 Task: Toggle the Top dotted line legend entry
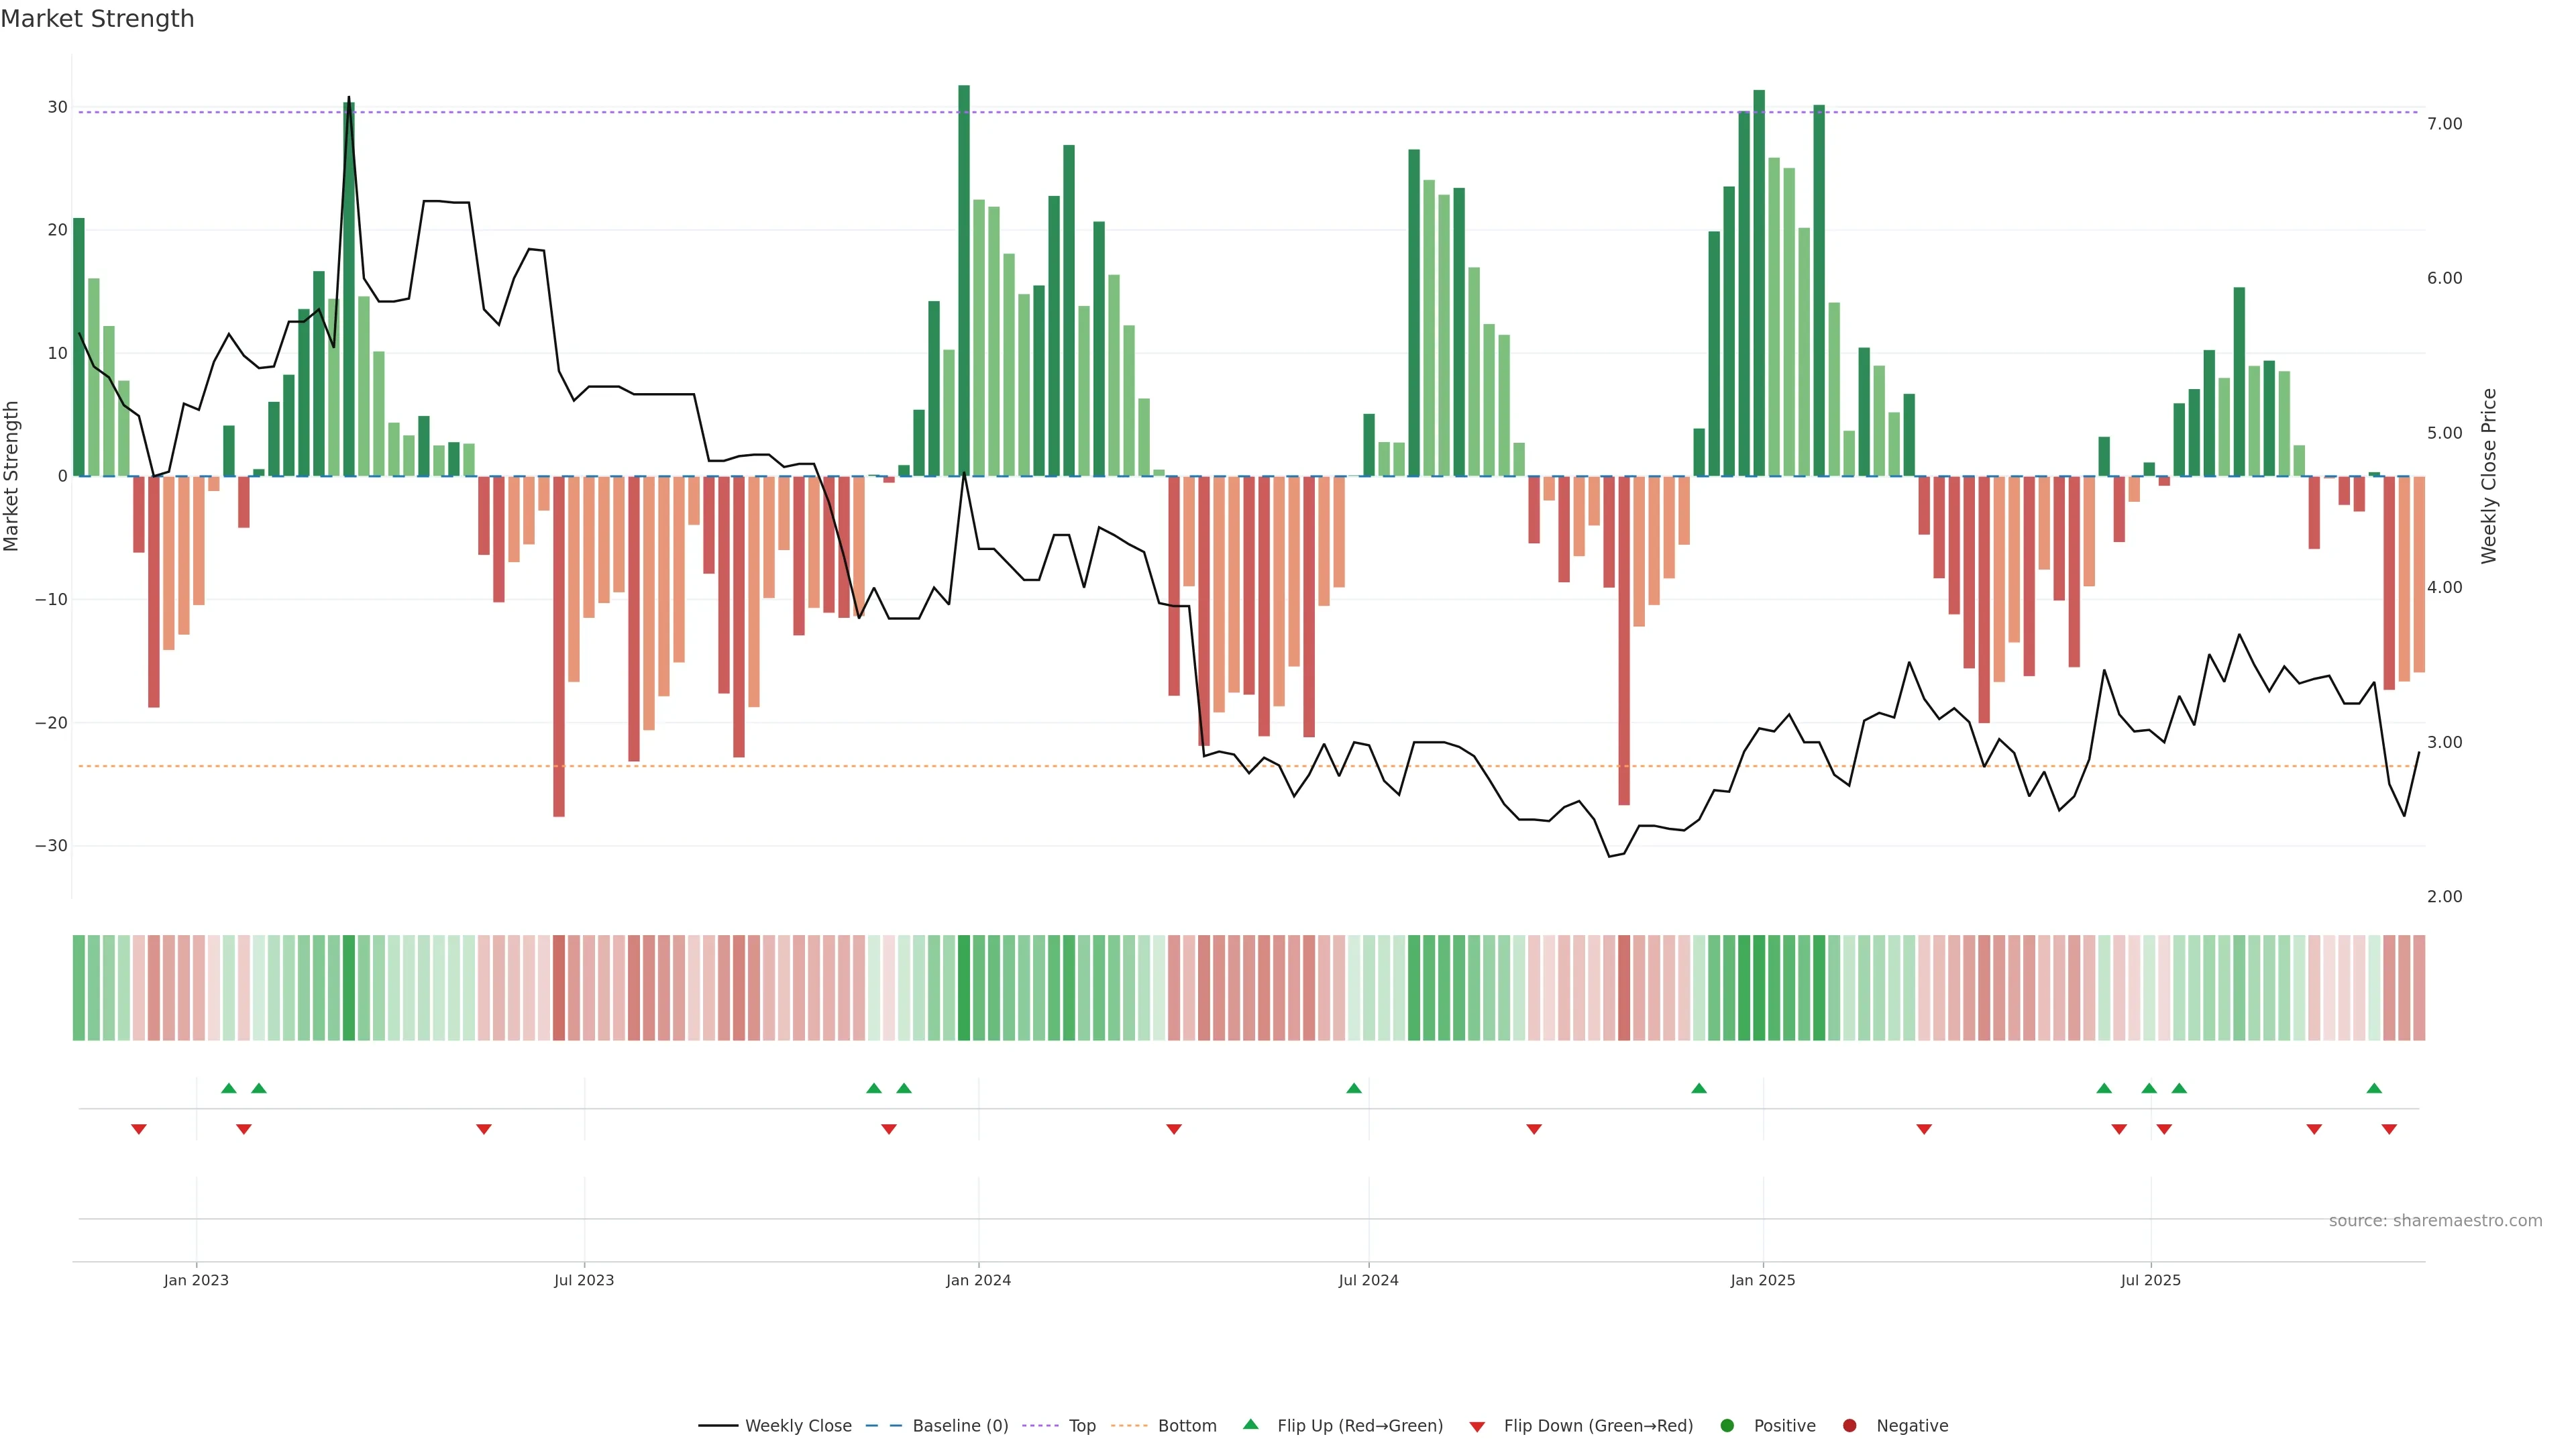click(1081, 1425)
